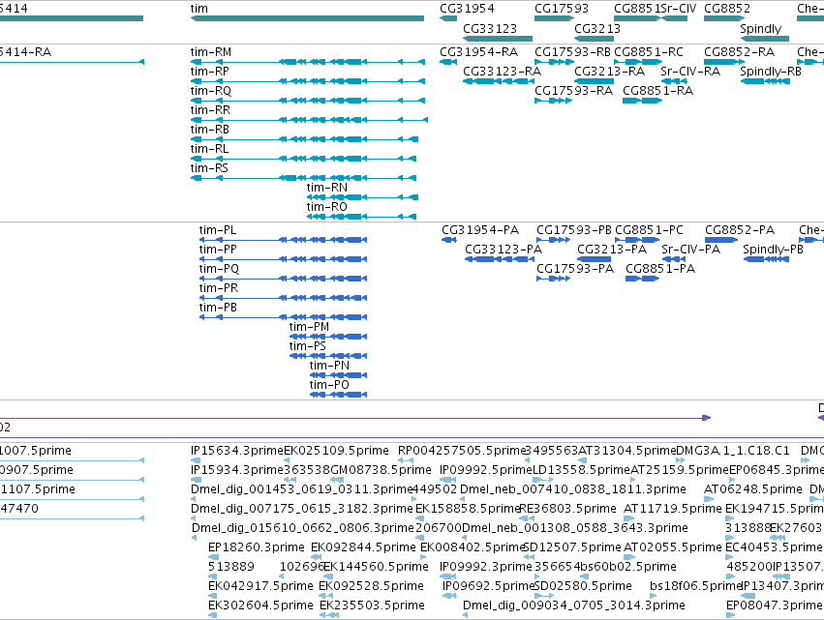Screen dimensions: 824x620
Task: Click the CG8851-RA transcript label
Action: [x=657, y=91]
